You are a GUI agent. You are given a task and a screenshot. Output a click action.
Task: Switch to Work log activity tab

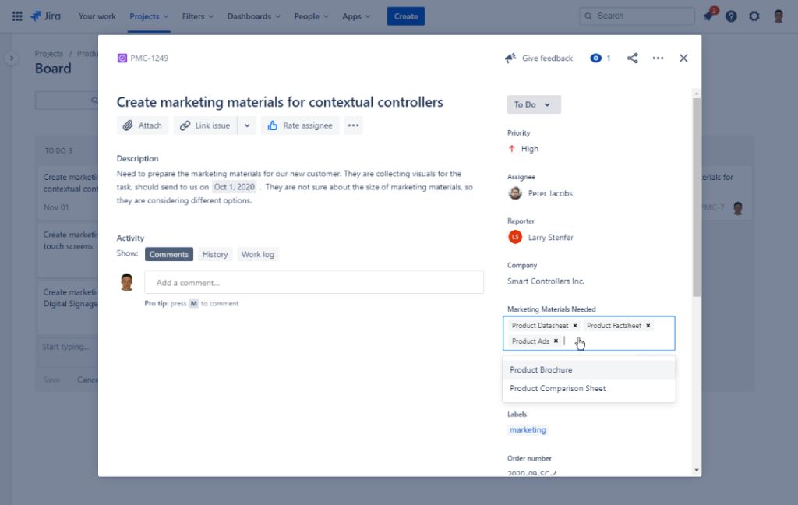[x=257, y=254]
